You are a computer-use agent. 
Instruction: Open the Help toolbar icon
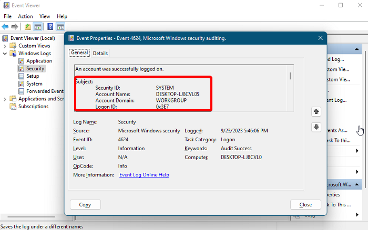(50, 27)
